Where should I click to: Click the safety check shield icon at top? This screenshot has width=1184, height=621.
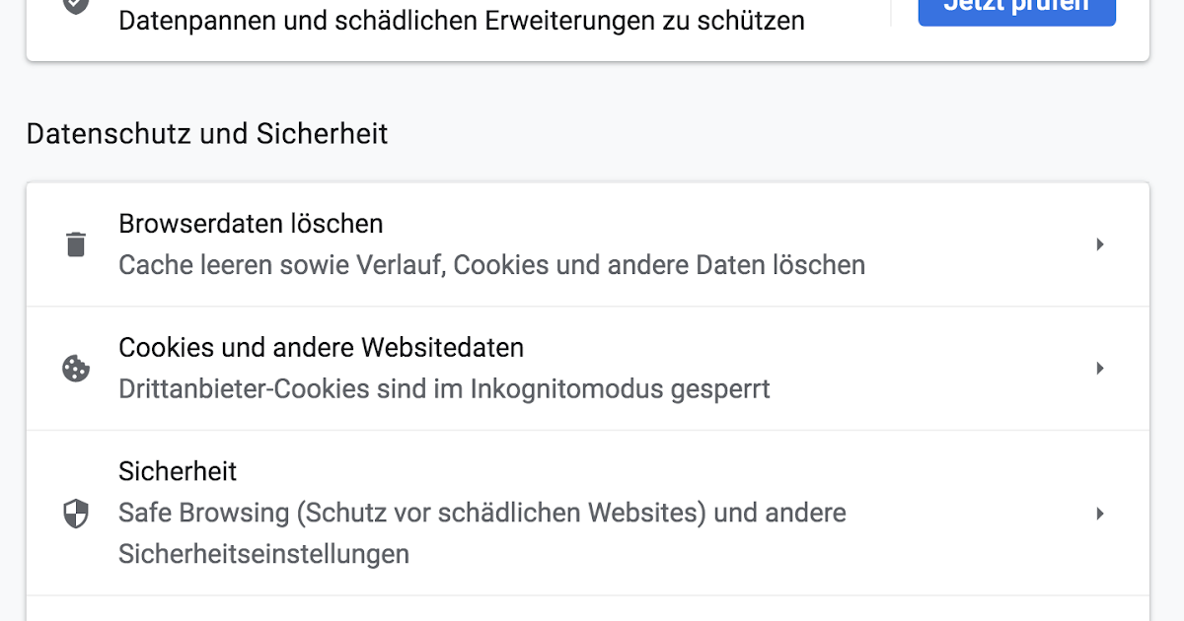(76, 5)
